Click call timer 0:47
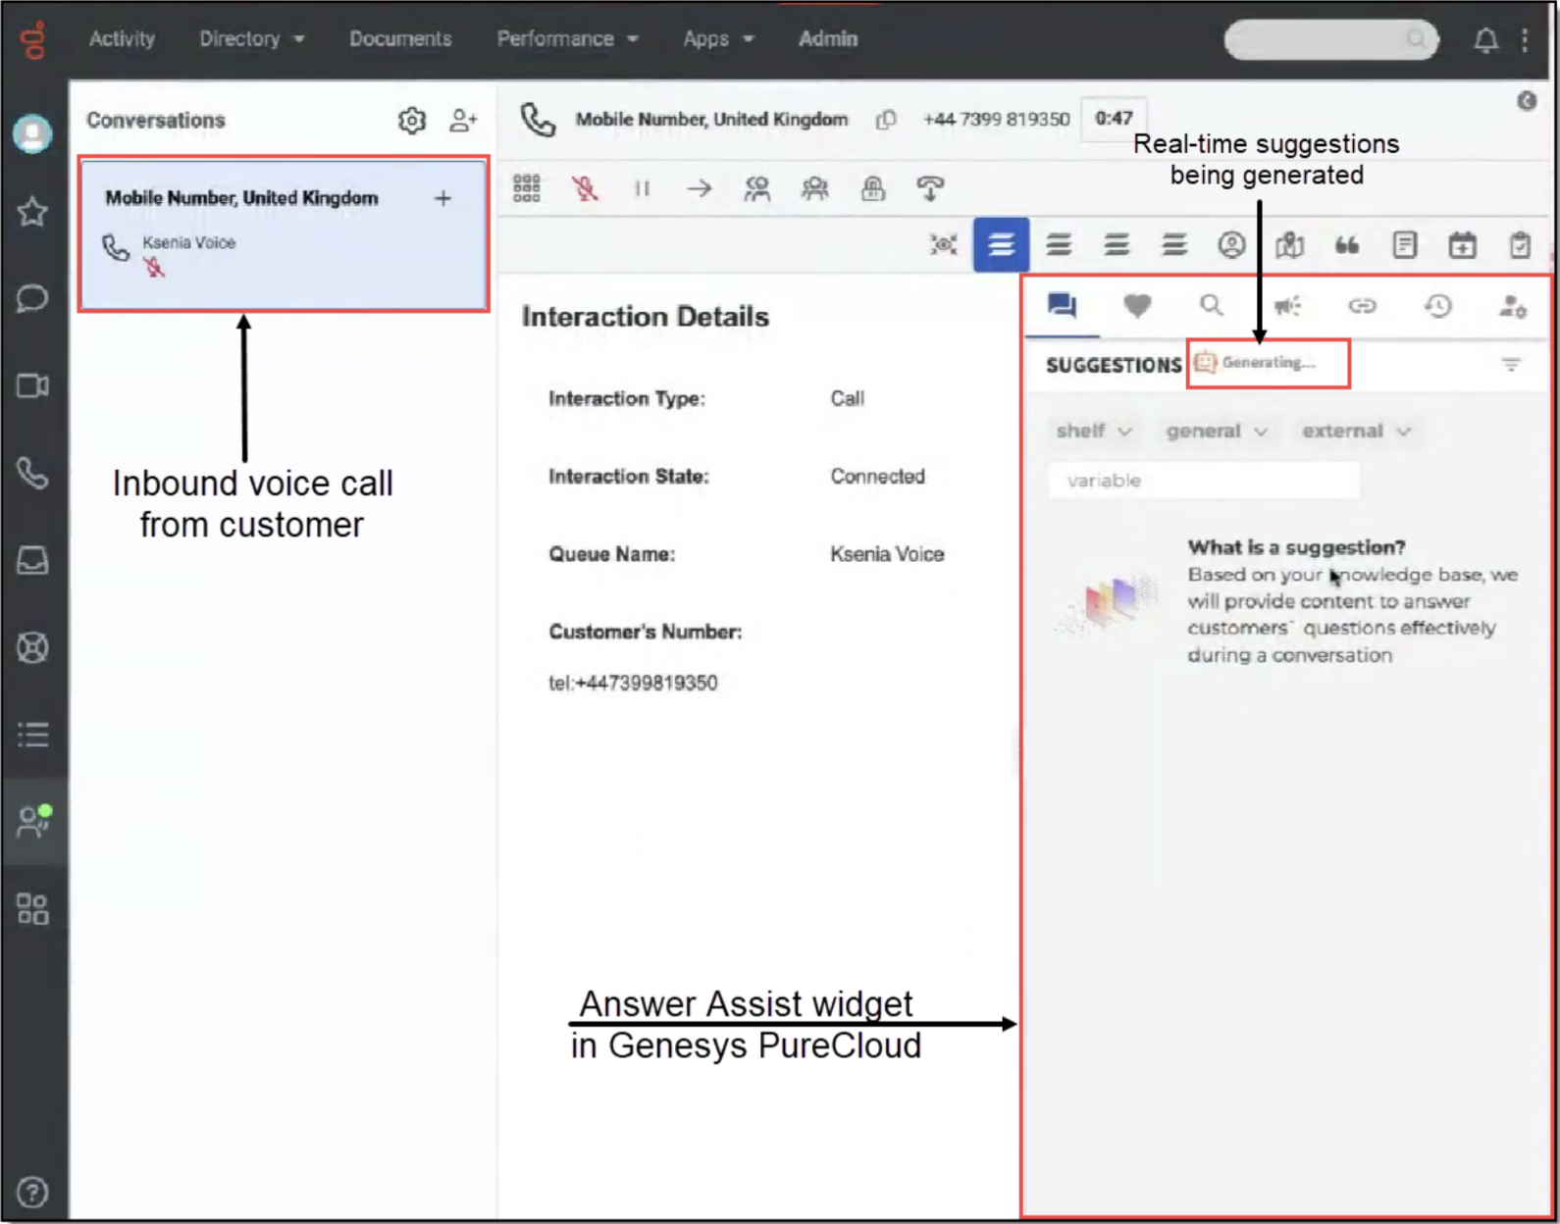The width and height of the screenshot is (1560, 1224). point(1114,119)
